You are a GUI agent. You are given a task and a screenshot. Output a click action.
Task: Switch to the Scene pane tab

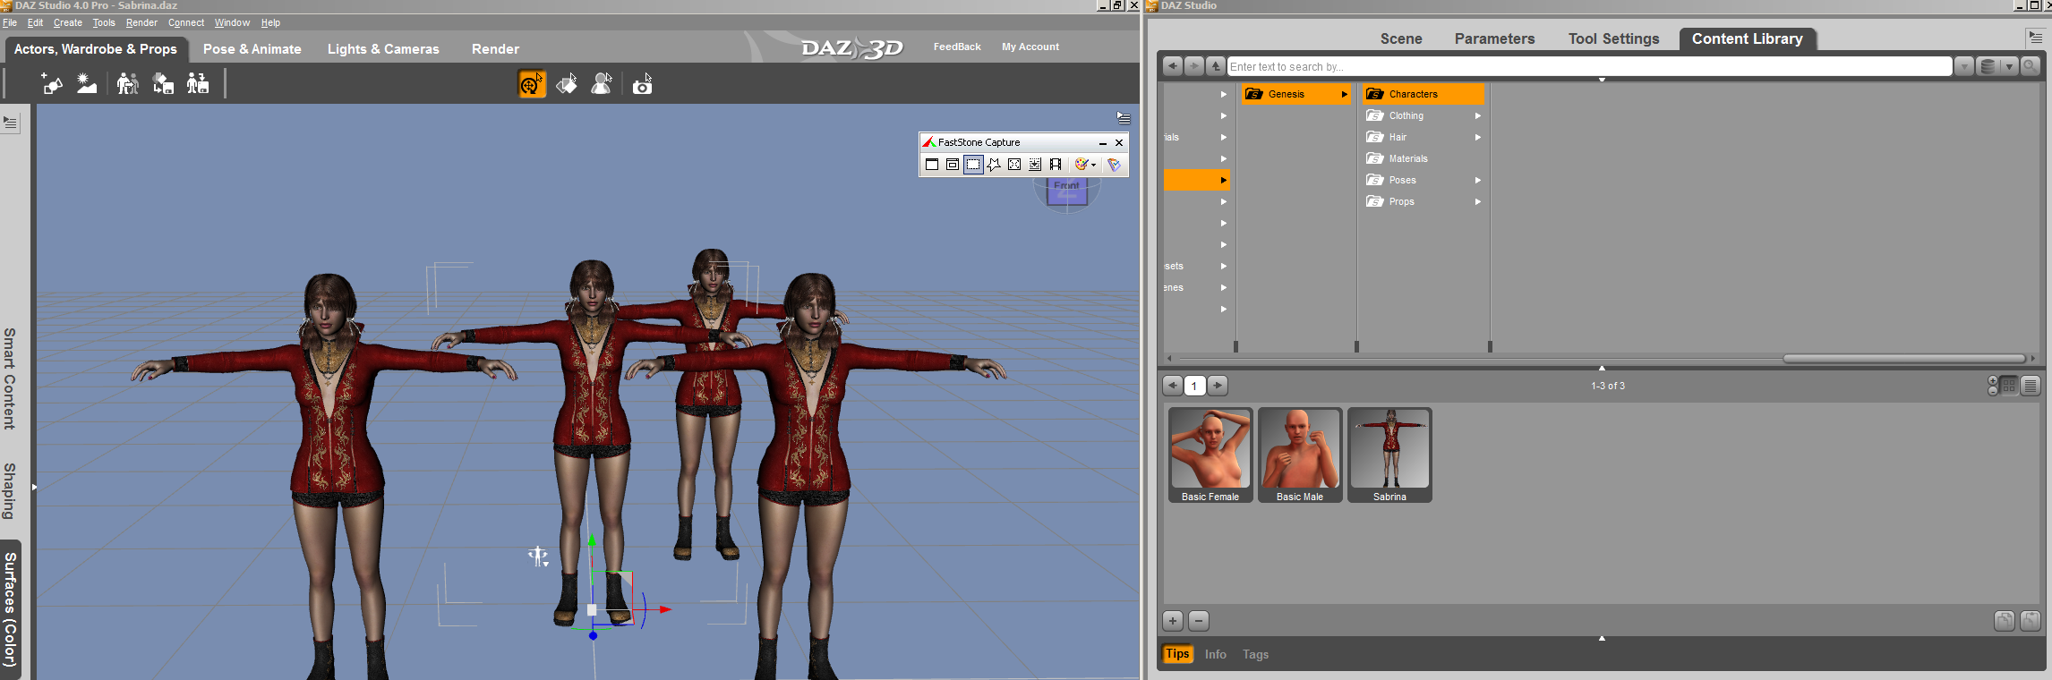[1401, 38]
